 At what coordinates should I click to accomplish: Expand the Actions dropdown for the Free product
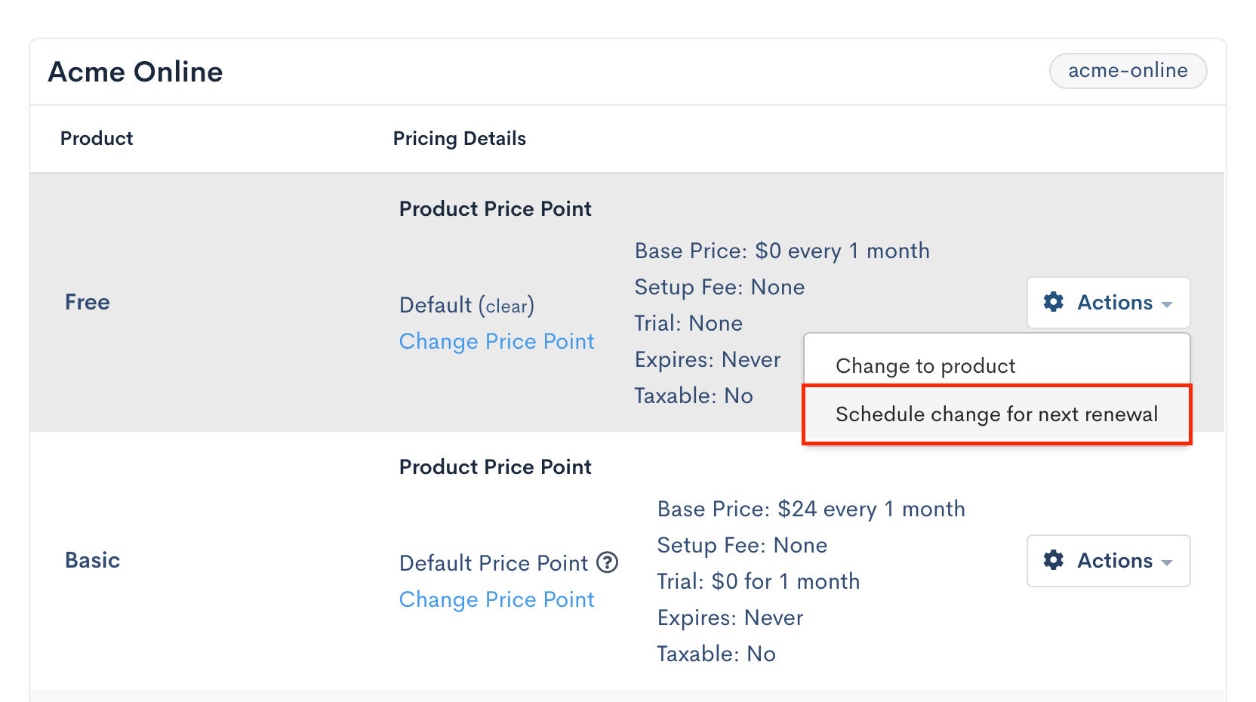(x=1108, y=302)
